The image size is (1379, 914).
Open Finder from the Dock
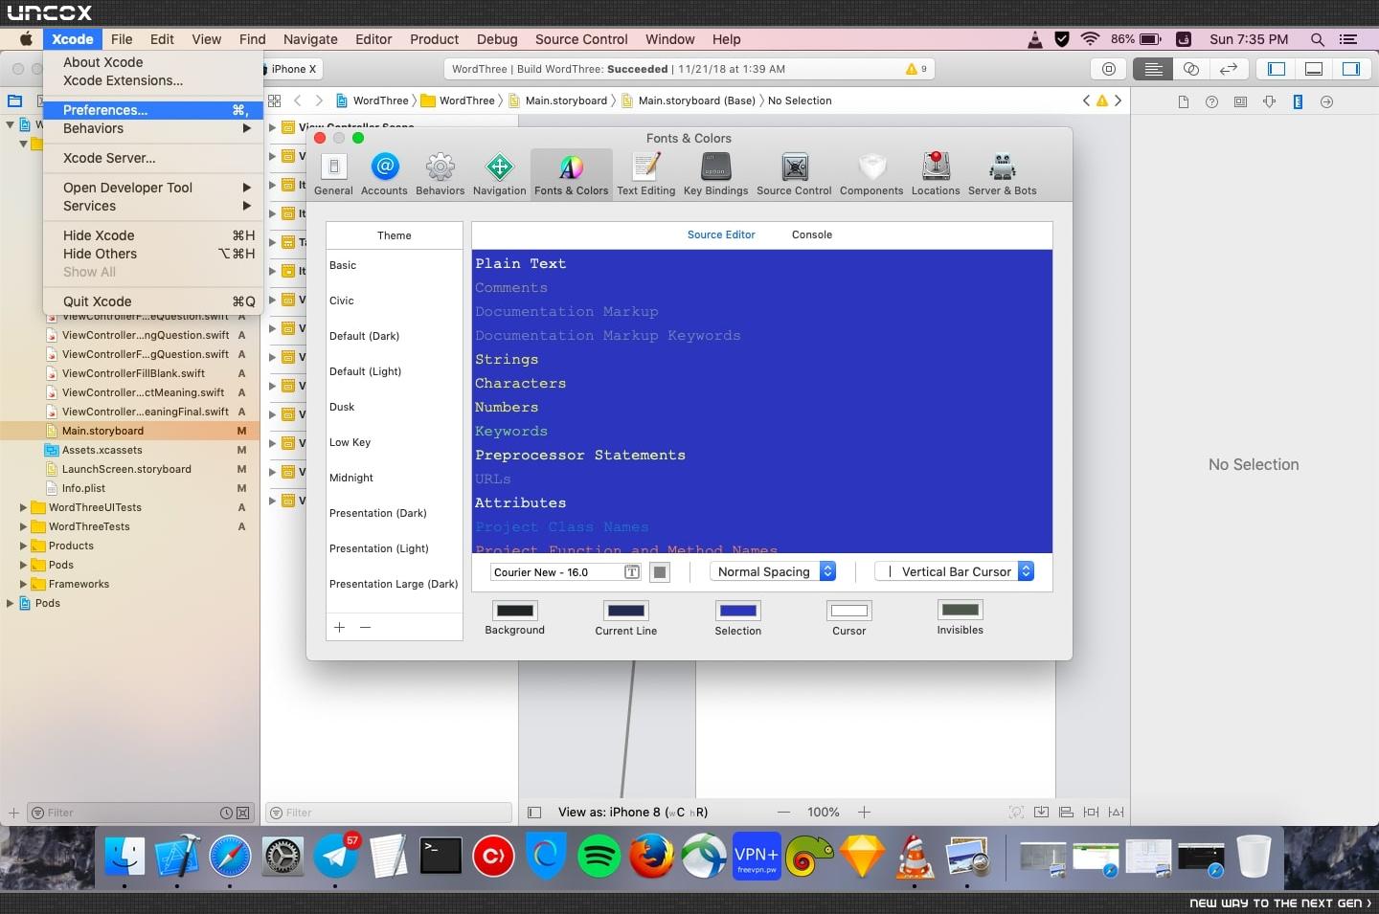pos(124,856)
